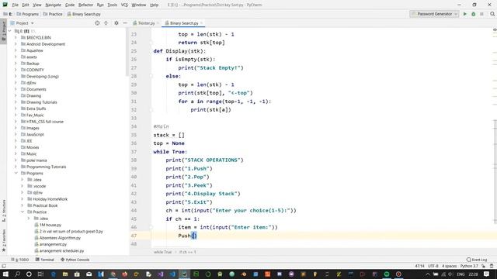497x279 pixels.
Task: Collapse the Programs folder
Action: coord(16,173)
